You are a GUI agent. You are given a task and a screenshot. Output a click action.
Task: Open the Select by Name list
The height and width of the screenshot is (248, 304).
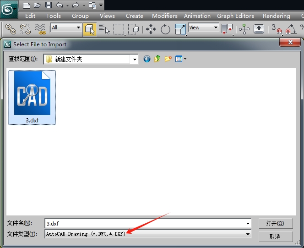coord(104,29)
